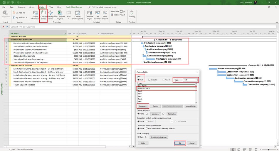
Task: Switch to Task Usage view in status bar
Action: pyautogui.click(x=238, y=150)
